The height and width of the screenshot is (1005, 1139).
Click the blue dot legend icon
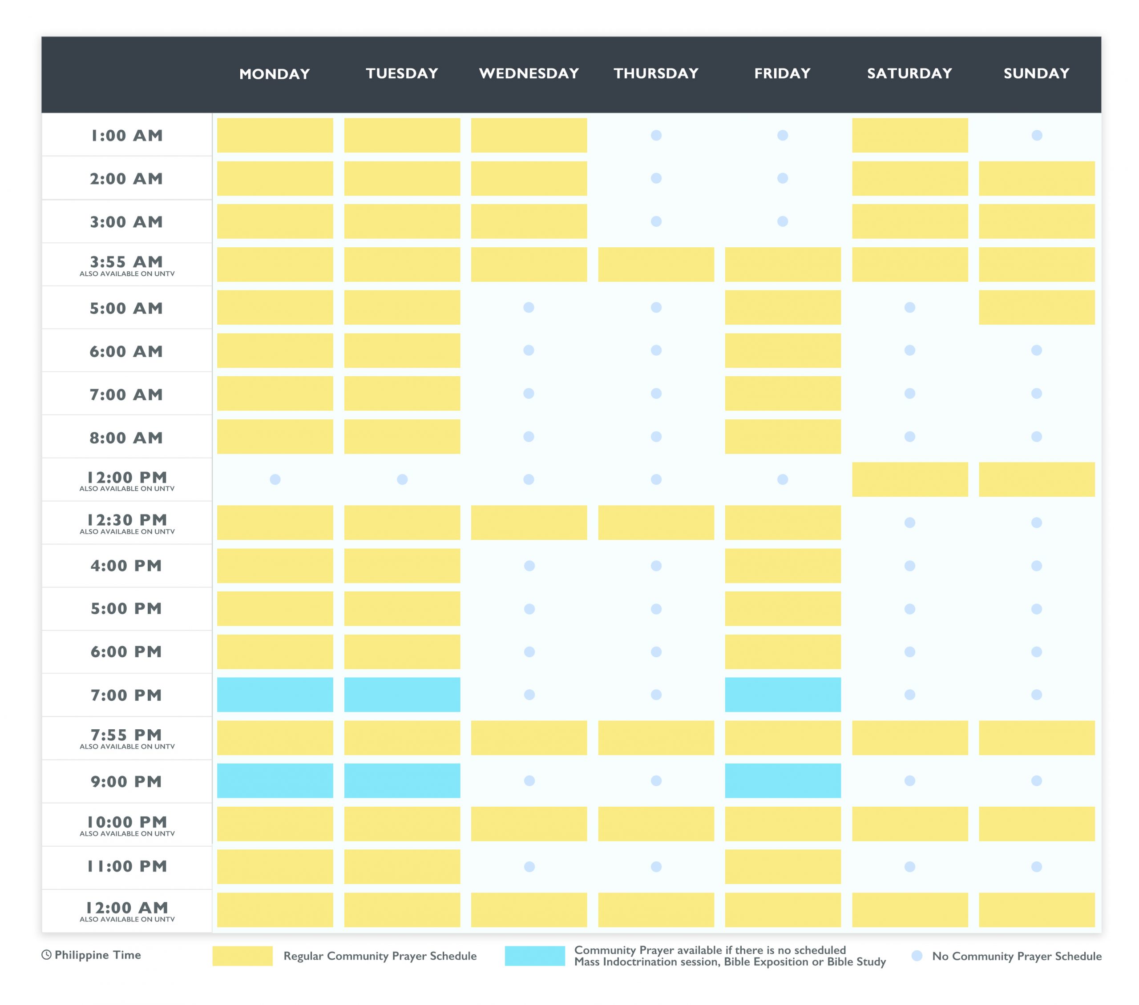[x=917, y=956]
